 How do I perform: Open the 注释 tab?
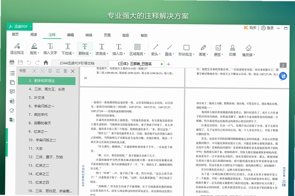click(x=52, y=35)
